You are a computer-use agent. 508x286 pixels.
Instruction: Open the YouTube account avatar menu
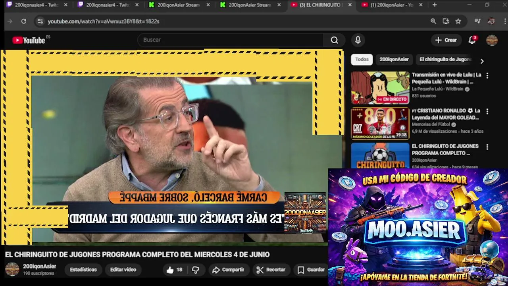tap(492, 40)
